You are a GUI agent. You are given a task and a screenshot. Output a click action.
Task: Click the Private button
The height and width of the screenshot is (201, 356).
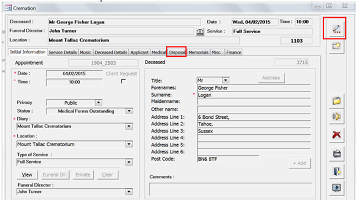click(x=83, y=174)
